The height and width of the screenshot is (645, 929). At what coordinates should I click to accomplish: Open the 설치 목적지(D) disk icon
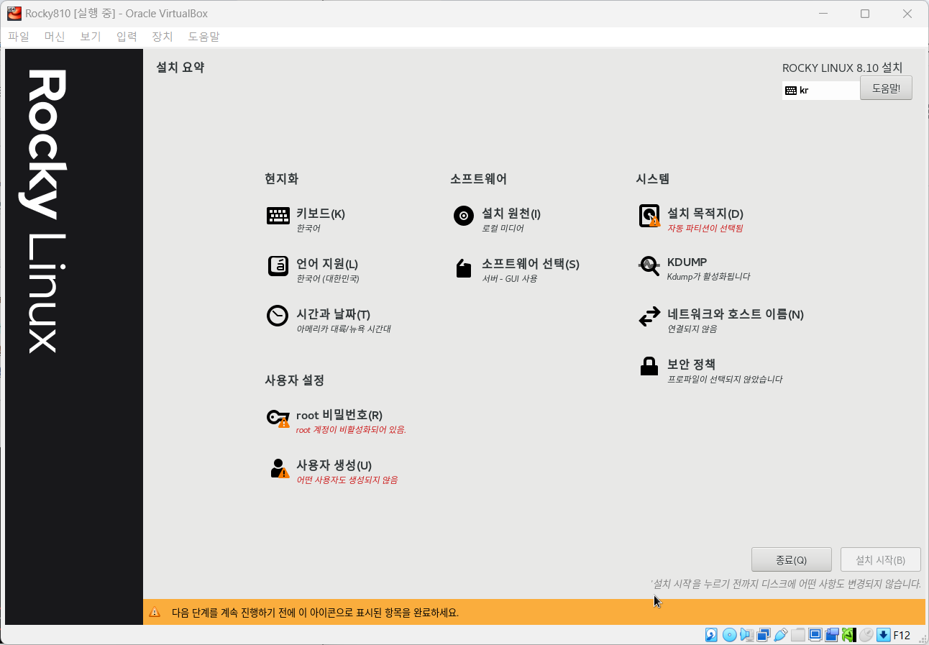[x=649, y=216]
